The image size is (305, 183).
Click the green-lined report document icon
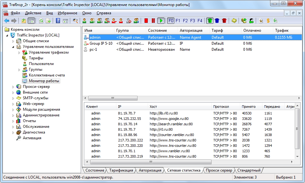pyautogui.click(x=275, y=21)
